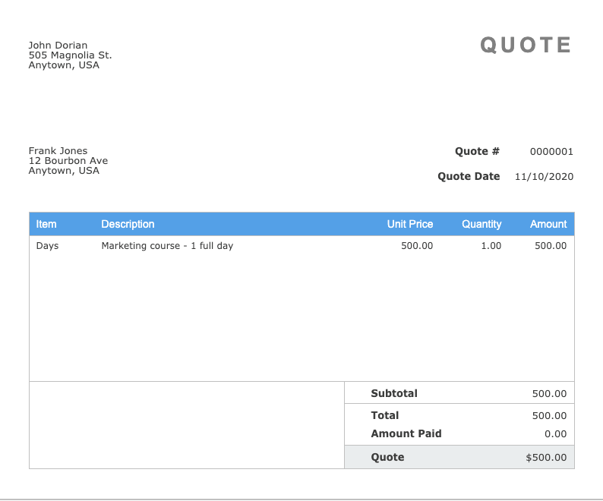The height and width of the screenshot is (501, 603).
Task: Select the Amount Paid value 0.00
Action: tap(556, 434)
